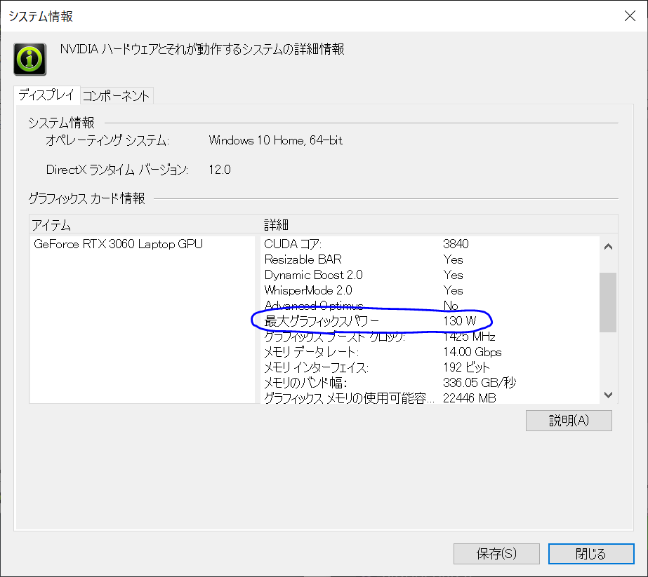
Task: Switch to the ディスプレイ tab
Action: [x=46, y=95]
